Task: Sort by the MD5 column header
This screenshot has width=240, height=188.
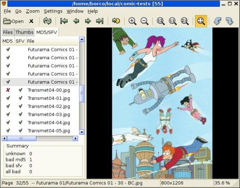Action: 7,41
